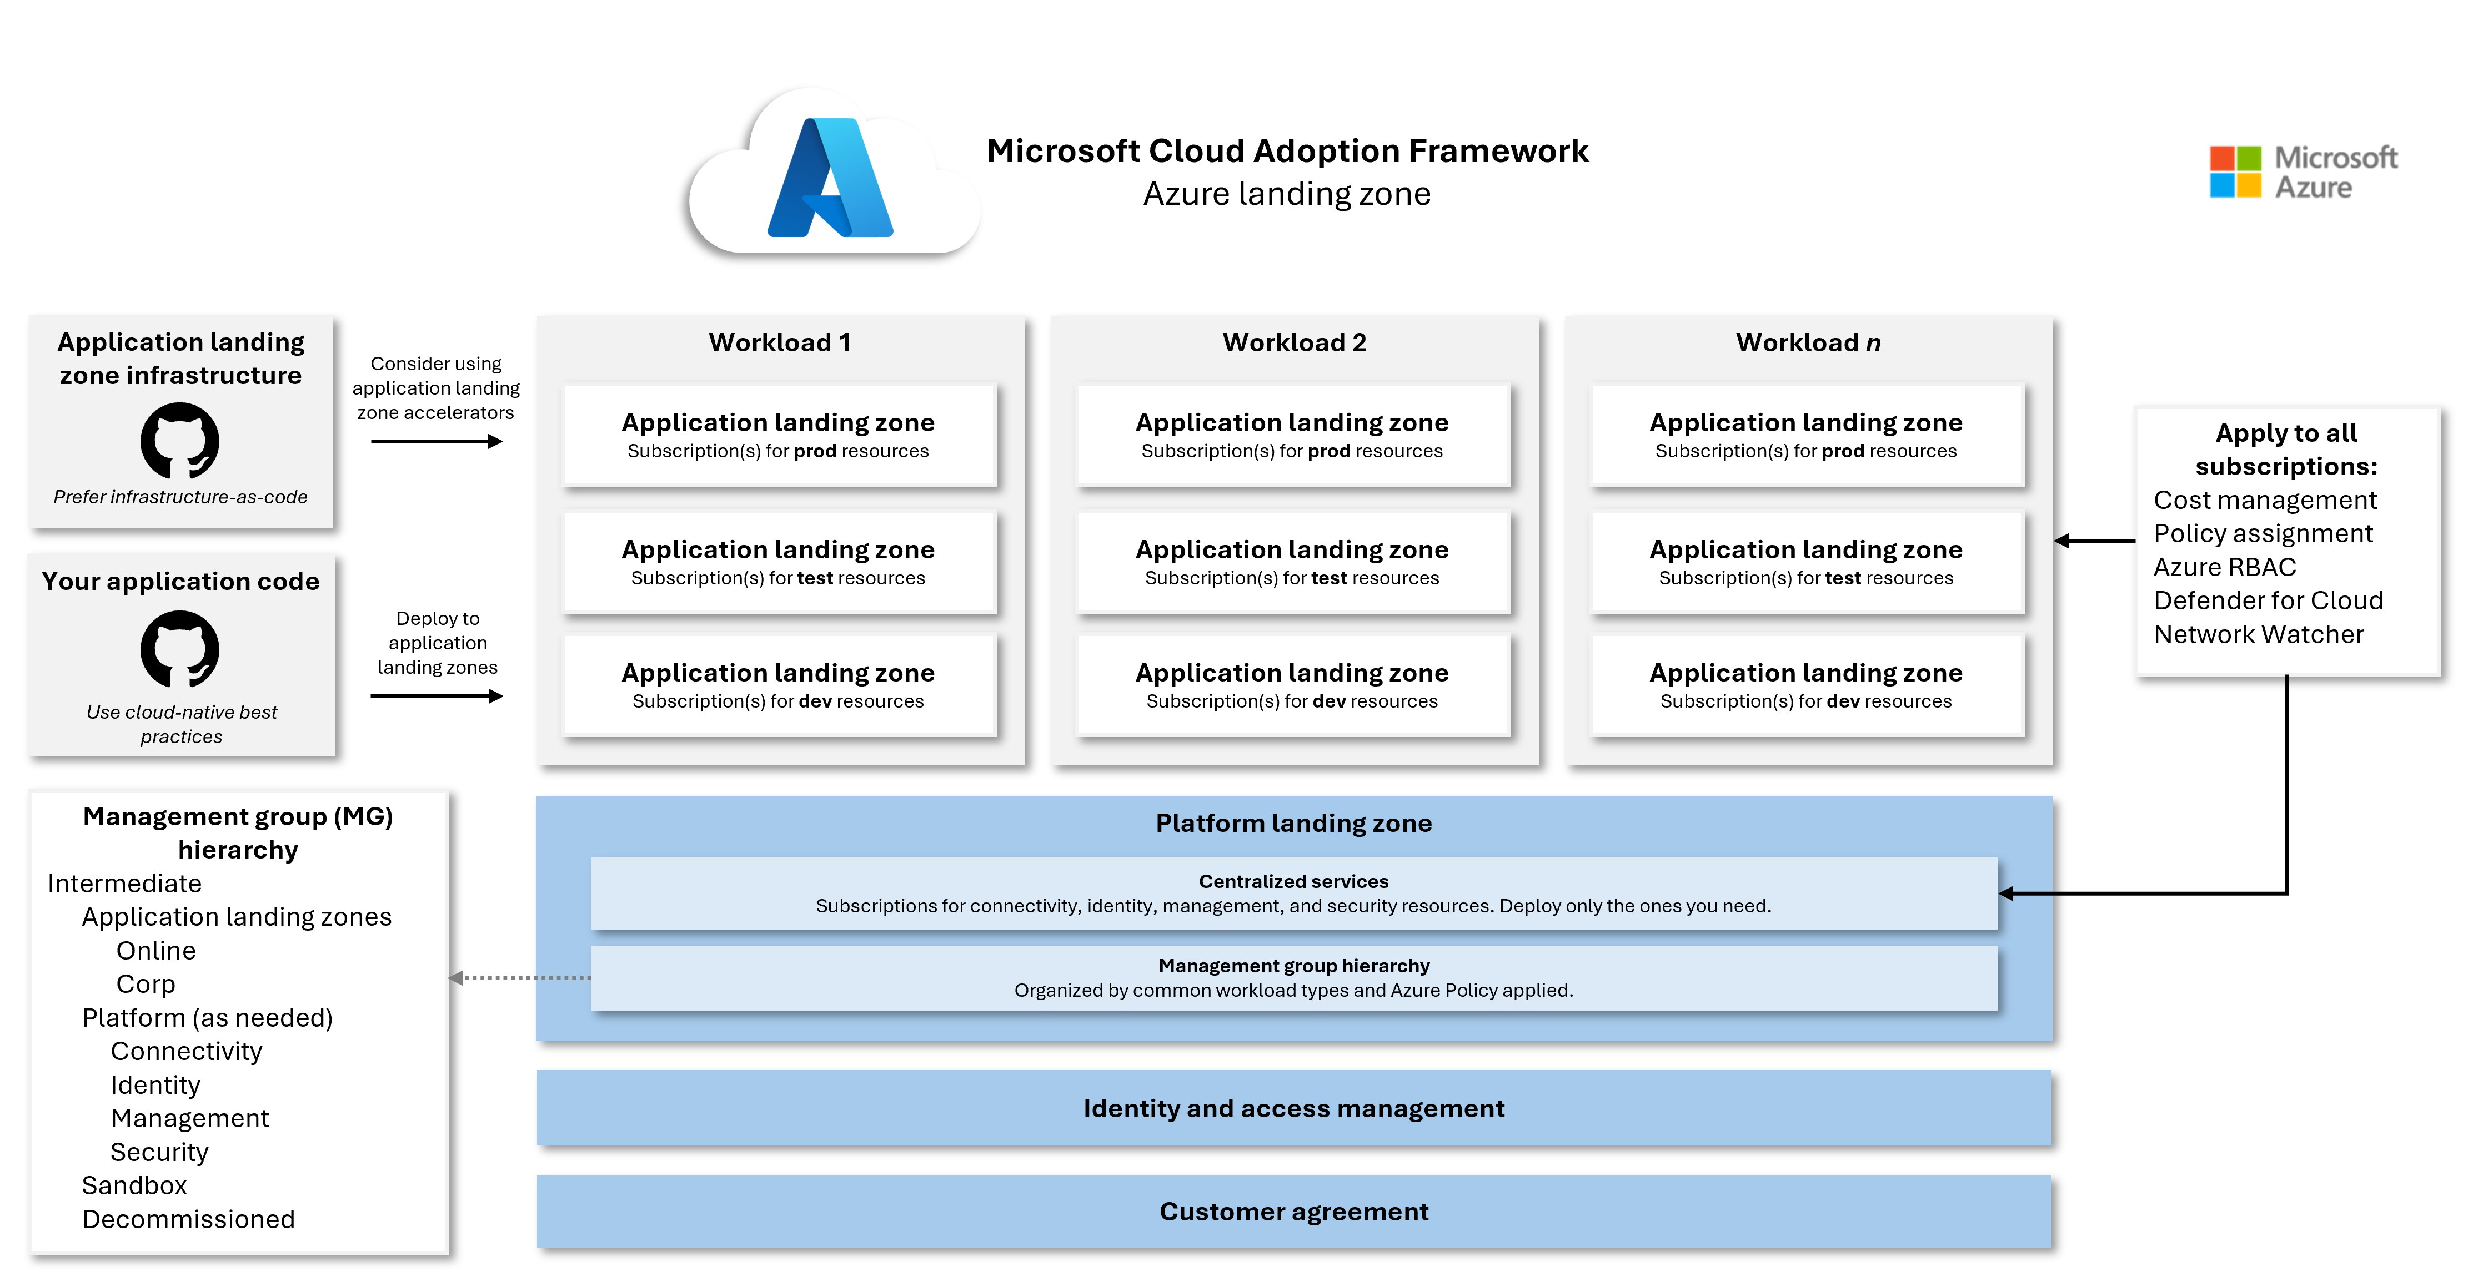Select 'Sandbox' in MG hierarchy list

pos(134,1185)
